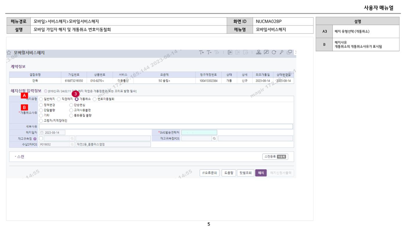This screenshot has width=406, height=228.
Task: Select the 번호이동철회 radio option
Action: [x=95, y=99]
